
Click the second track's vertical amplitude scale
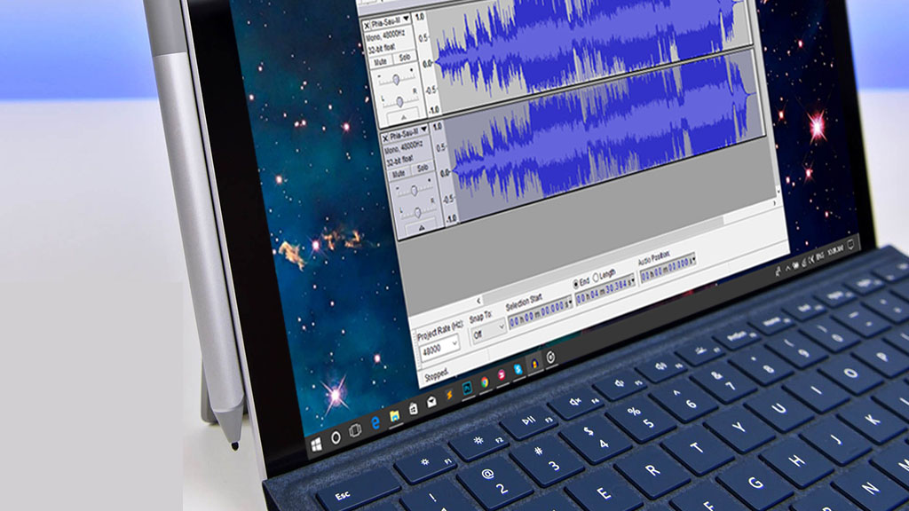(444, 175)
